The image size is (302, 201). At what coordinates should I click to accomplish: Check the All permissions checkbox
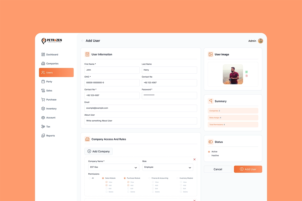pos(90,178)
